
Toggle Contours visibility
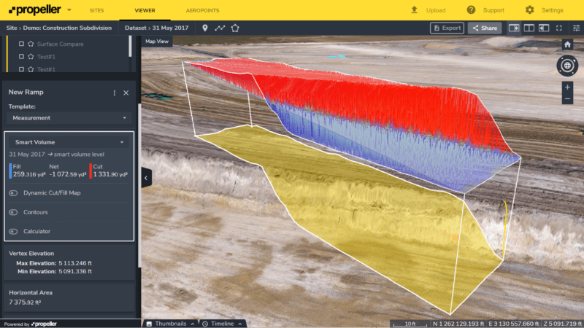coord(13,212)
